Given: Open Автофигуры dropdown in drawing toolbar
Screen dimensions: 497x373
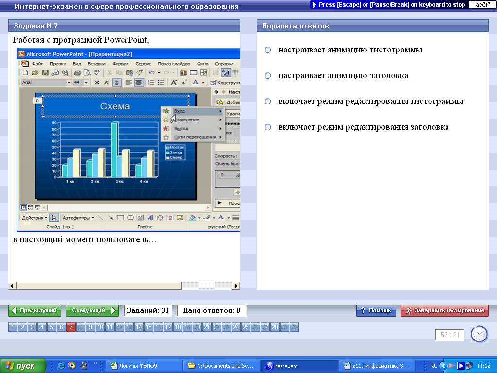Looking at the screenshot, I should coord(78,218).
